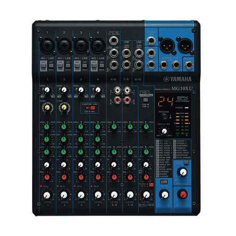Toggle the channel 4 PAD switch
The image size is (236, 236).
(94, 66)
